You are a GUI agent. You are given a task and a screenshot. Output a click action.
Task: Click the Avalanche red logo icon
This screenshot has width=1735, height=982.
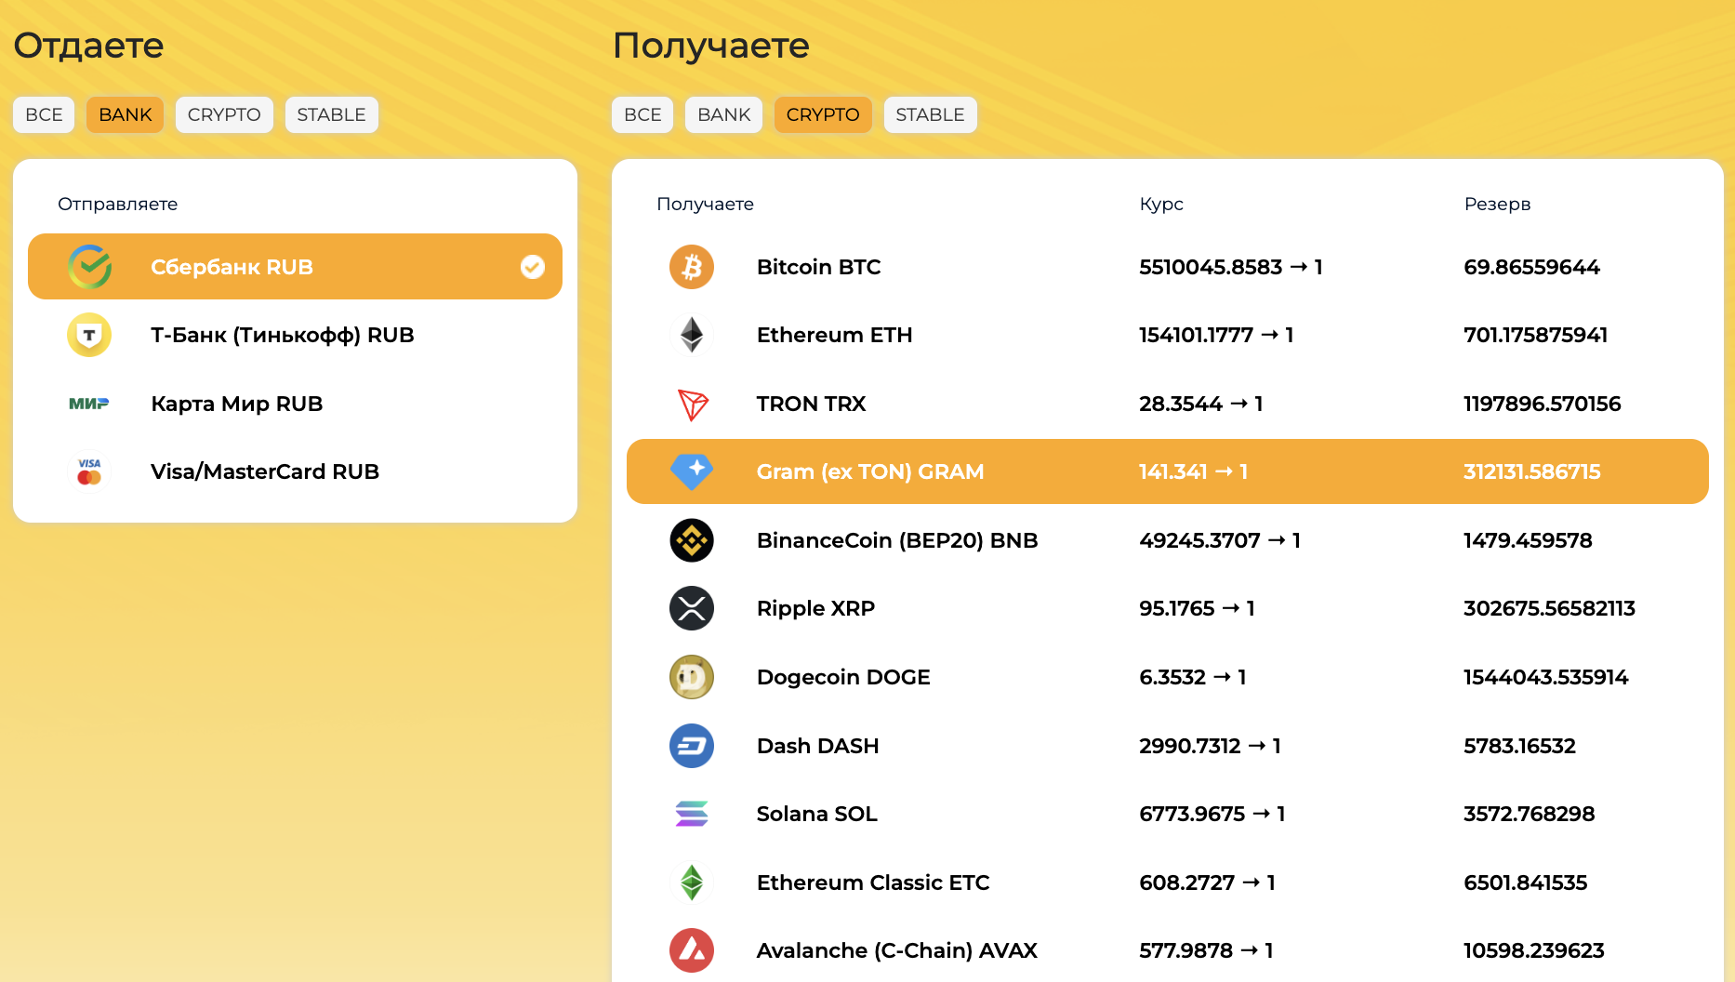[692, 950]
